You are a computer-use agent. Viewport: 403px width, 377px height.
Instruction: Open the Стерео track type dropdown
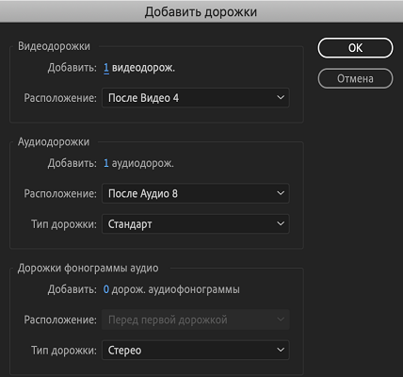(x=196, y=350)
